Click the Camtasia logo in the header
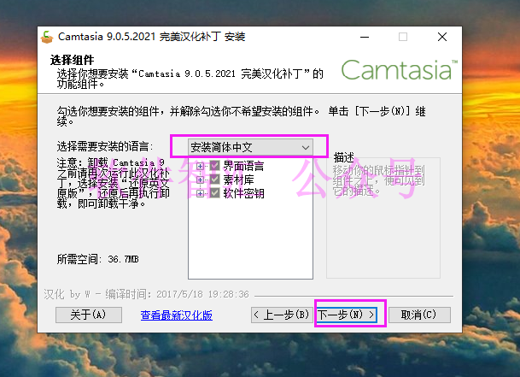This screenshot has width=520, height=377. 400,70
